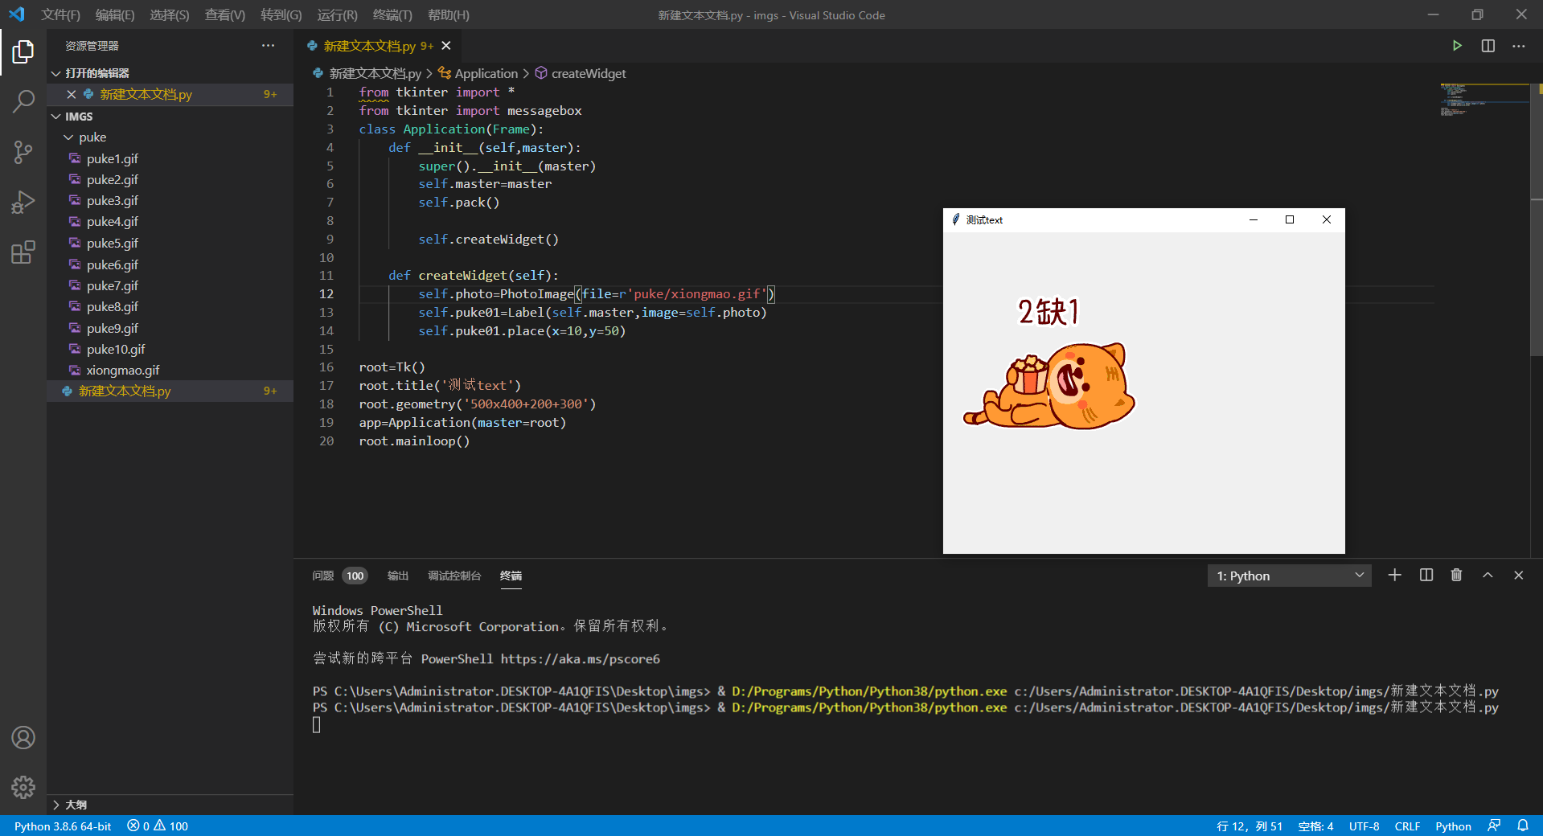Change encoding via UTF-8
The width and height of the screenshot is (1543, 836).
pyautogui.click(x=1364, y=826)
